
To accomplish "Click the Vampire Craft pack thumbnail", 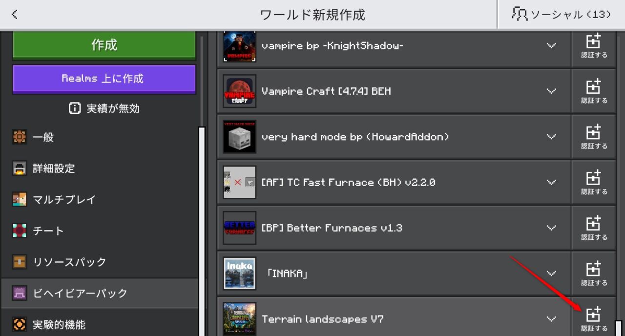I will (x=239, y=91).
